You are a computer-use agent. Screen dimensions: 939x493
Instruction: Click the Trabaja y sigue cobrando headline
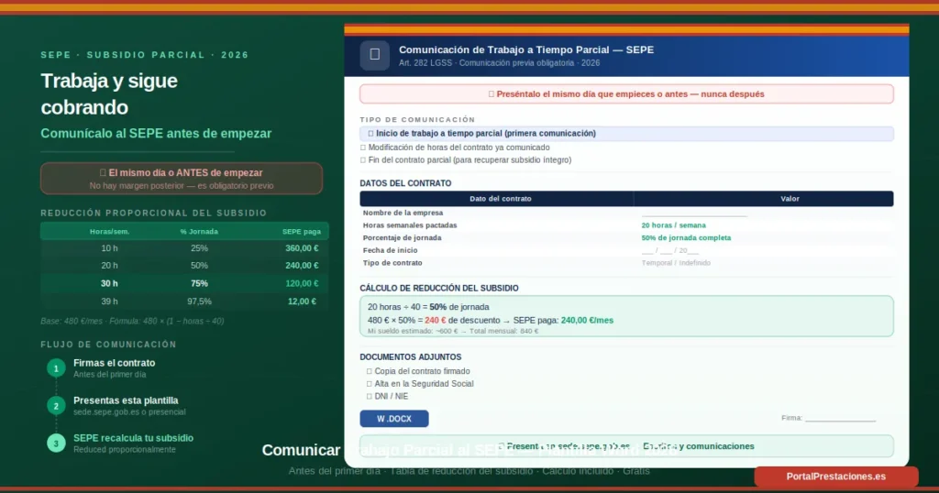click(109, 94)
